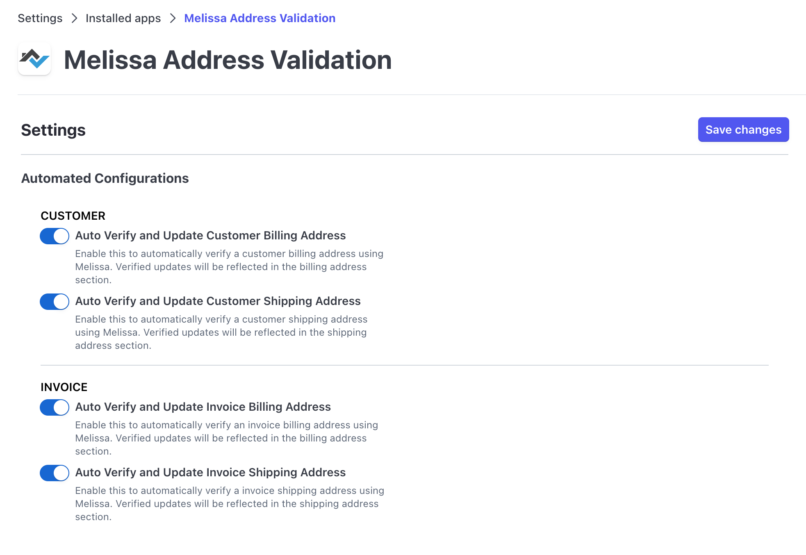Switch off Invoice Shipping Address auto verify
Screen dimensions: 806x555
click(x=55, y=473)
